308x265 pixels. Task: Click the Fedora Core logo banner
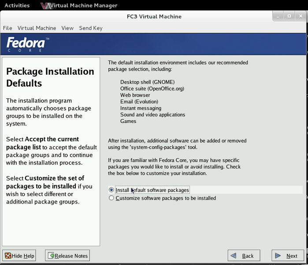26,45
